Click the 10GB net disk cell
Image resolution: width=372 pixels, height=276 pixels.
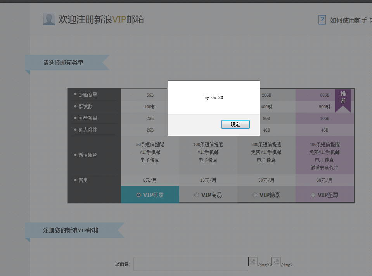point(325,118)
